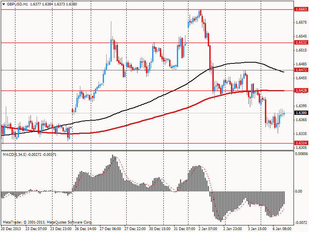Open the GBPUSD chart menu triangle
This screenshot has height=232, width=309.
click(x=4, y=4)
